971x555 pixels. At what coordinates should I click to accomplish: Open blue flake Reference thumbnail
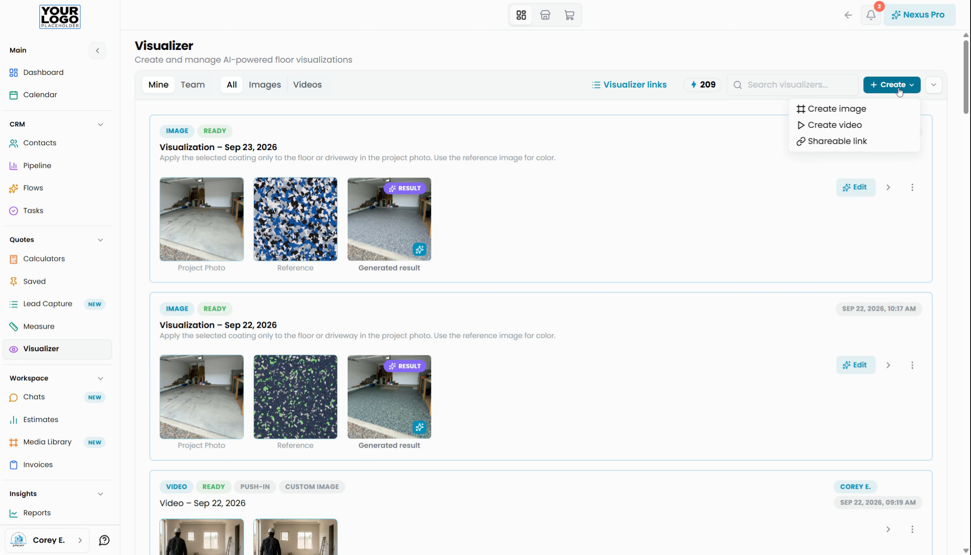[x=295, y=219]
